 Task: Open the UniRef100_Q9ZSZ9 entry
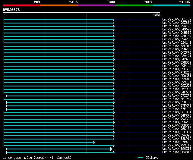pyautogui.click(x=177, y=23)
